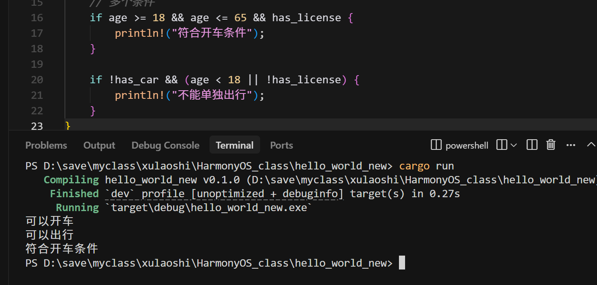This screenshot has height=285, width=597.
Task: Maximize the panel with the upward chevron
Action: 591,145
